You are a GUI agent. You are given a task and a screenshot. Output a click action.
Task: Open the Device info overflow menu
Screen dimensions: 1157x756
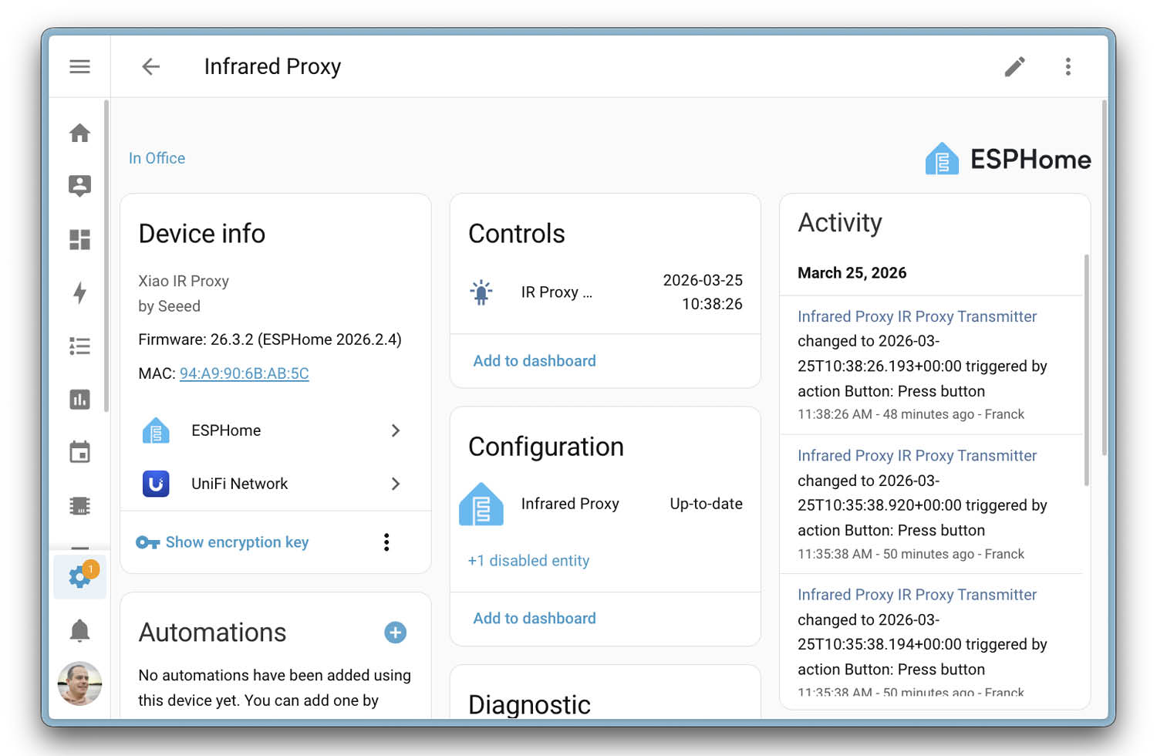coord(386,542)
